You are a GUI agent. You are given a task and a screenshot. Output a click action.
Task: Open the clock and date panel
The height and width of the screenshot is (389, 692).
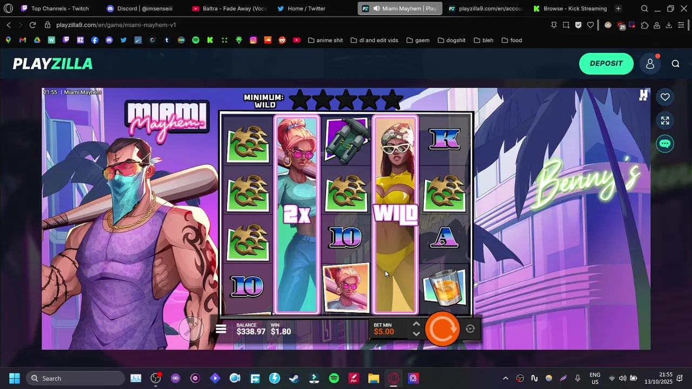coord(658,378)
